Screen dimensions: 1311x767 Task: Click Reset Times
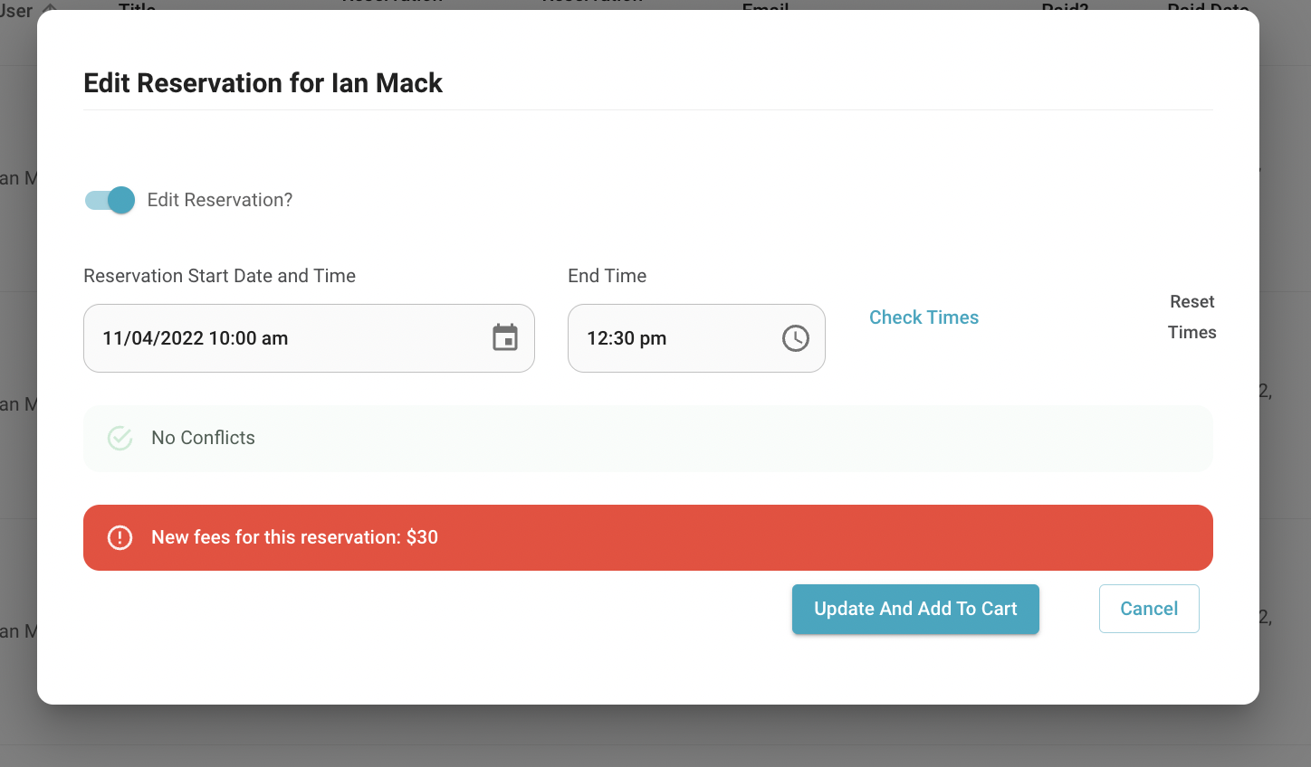(x=1191, y=317)
